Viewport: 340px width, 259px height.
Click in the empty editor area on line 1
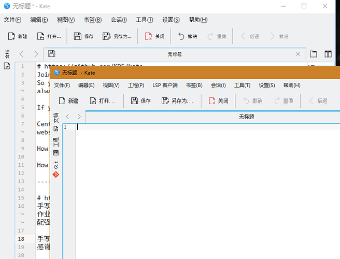click(207, 127)
